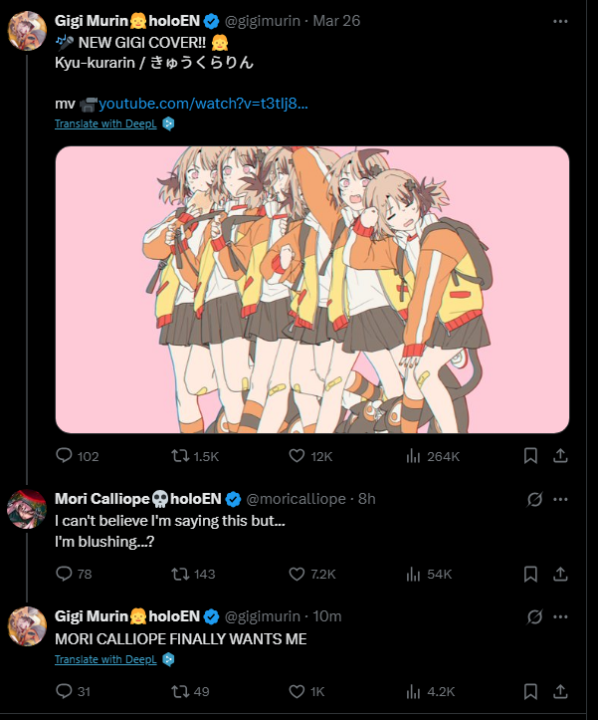Open the Kyu-kurarin cover artwork image
This screenshot has width=598, height=720.
(x=311, y=290)
